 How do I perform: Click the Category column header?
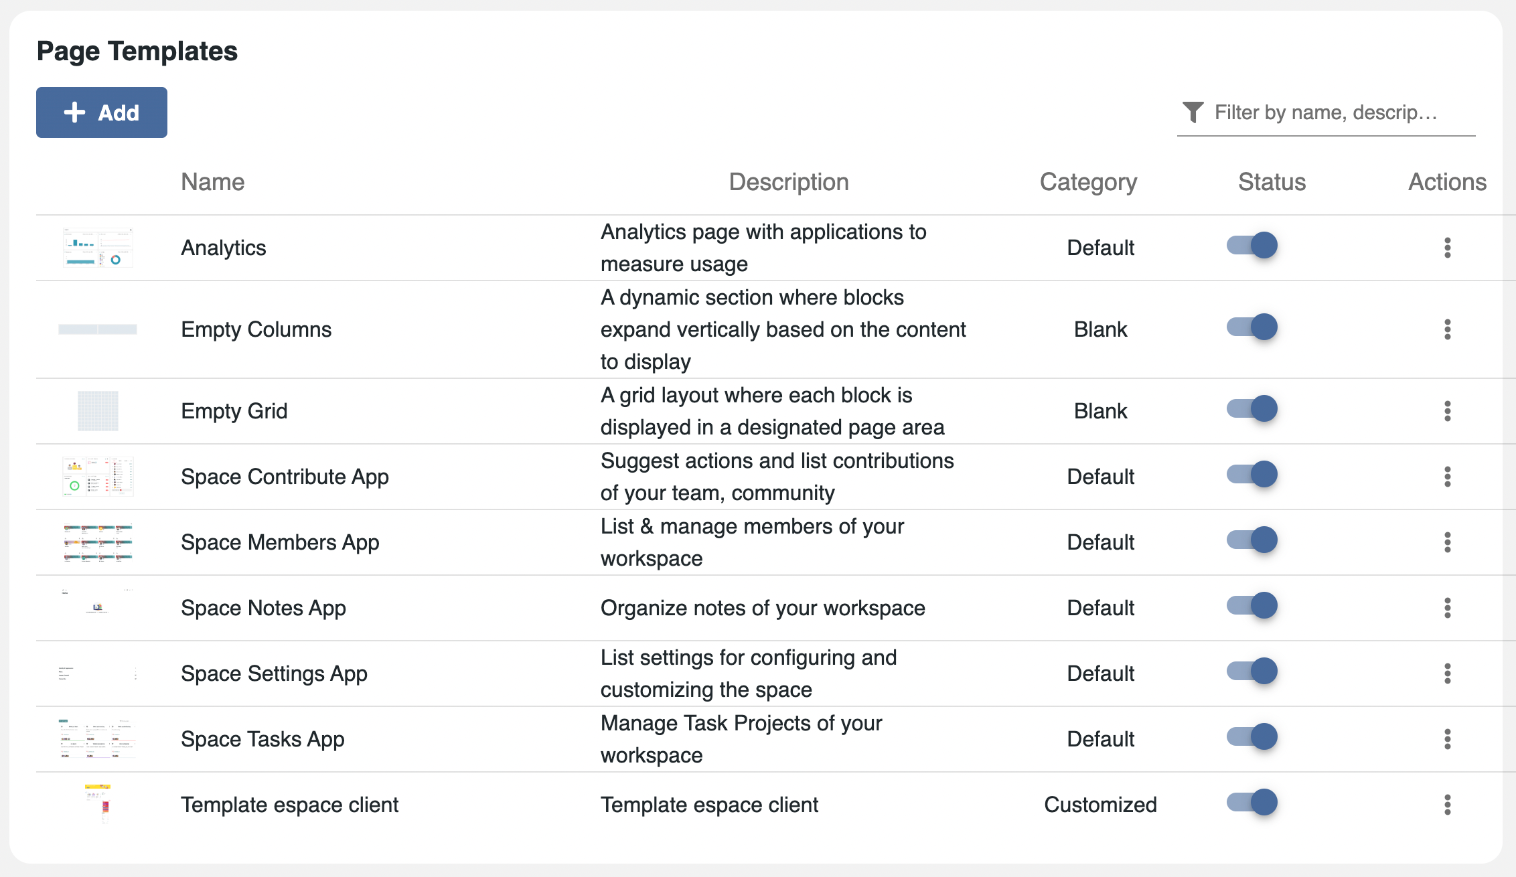pos(1087,182)
